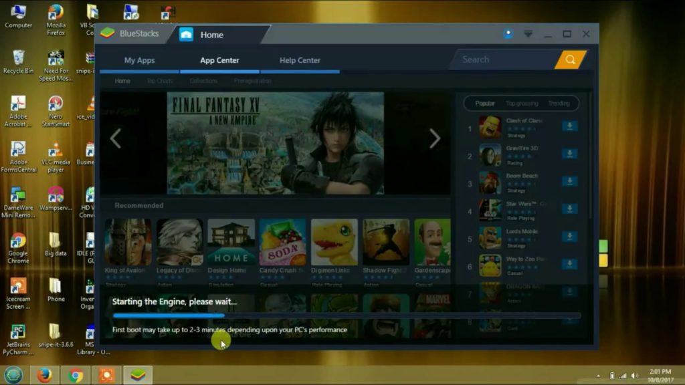Select VLC media player desktop shortcut
This screenshot has height=385, width=685.
(x=56, y=157)
